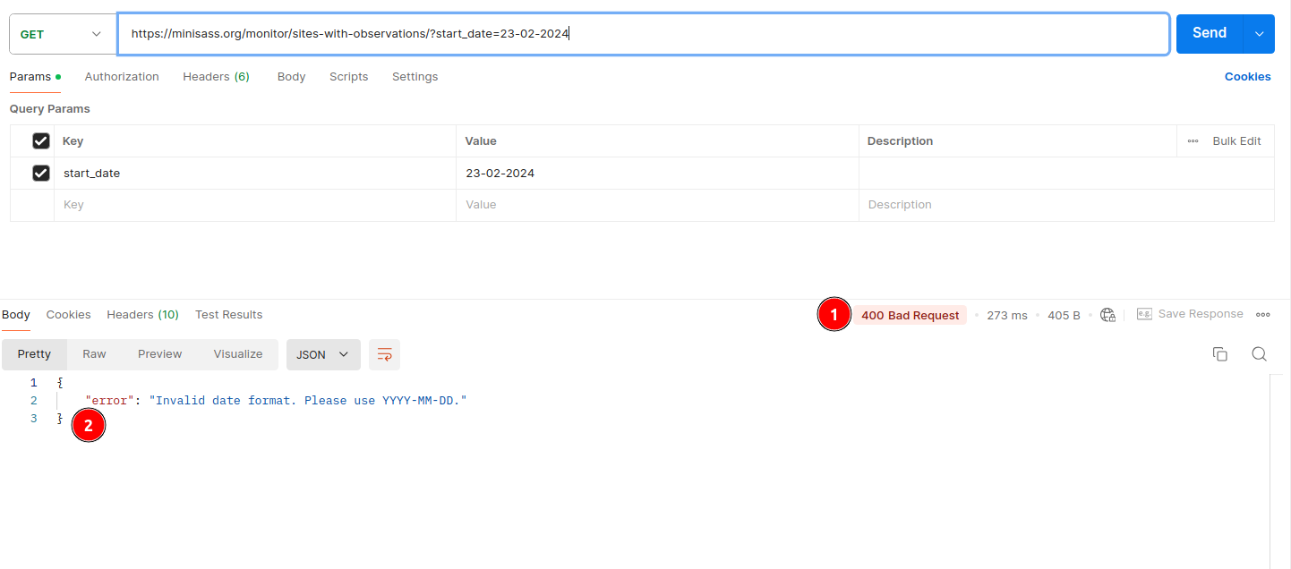Send the request
The width and height of the screenshot is (1291, 569).
(x=1209, y=34)
